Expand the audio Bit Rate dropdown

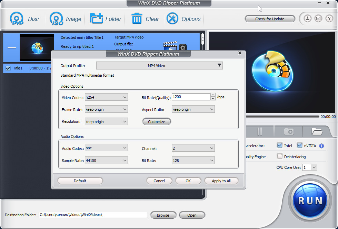193,160
